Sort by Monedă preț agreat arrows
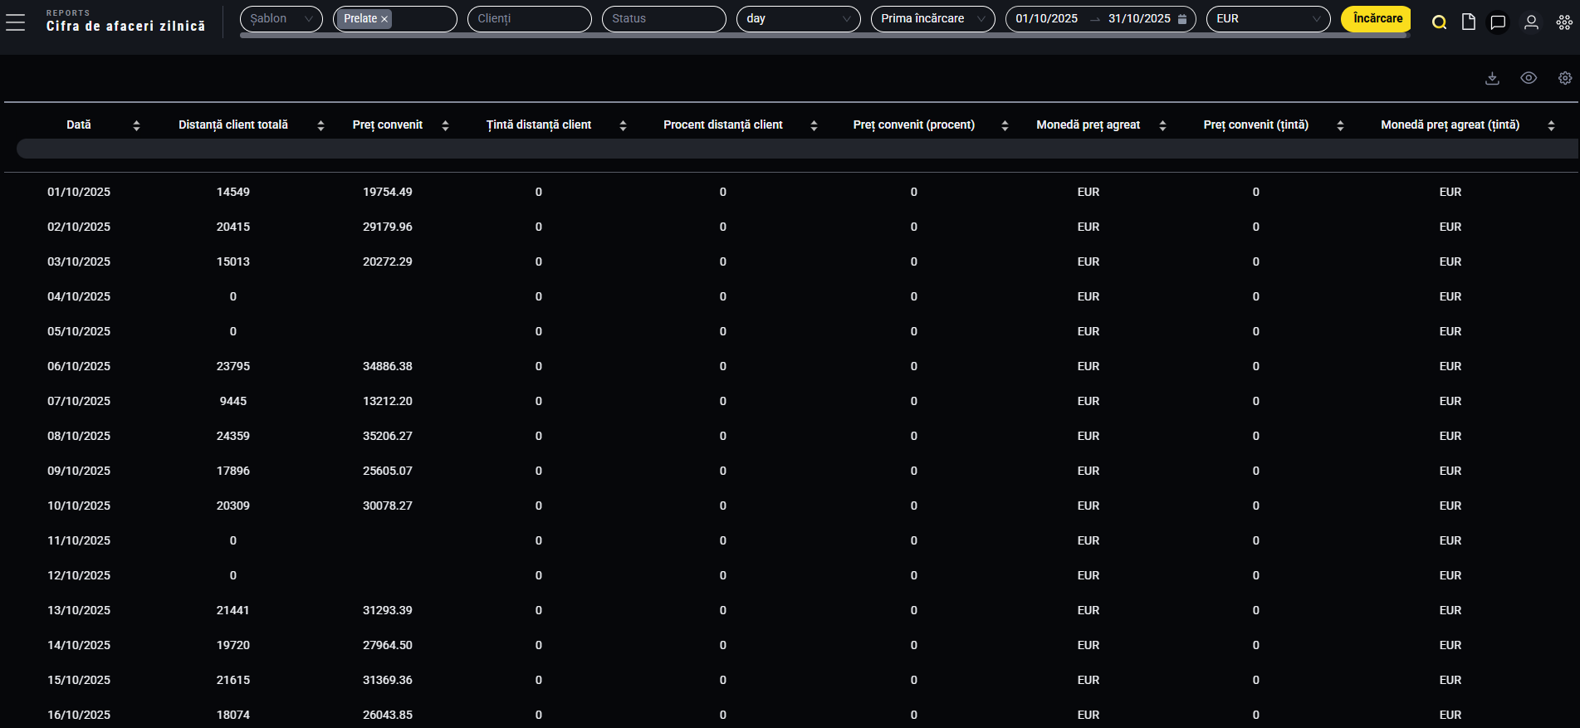 pos(1162,125)
